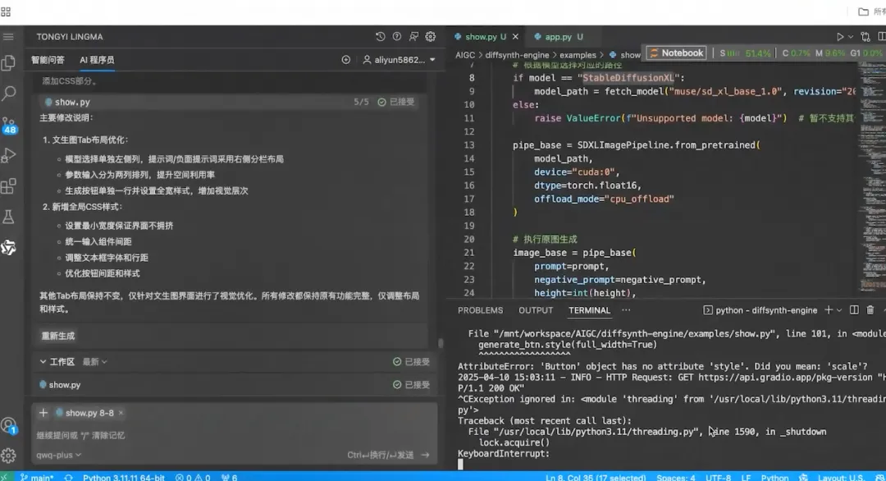Screen dimensions: 886x481
Task: Synchronize changes icon in status bar
Action: [68, 477]
